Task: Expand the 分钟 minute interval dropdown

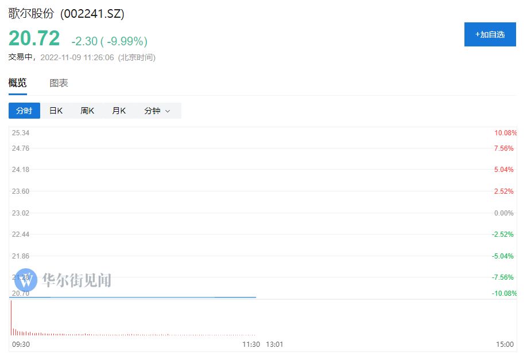Action: click(157, 111)
